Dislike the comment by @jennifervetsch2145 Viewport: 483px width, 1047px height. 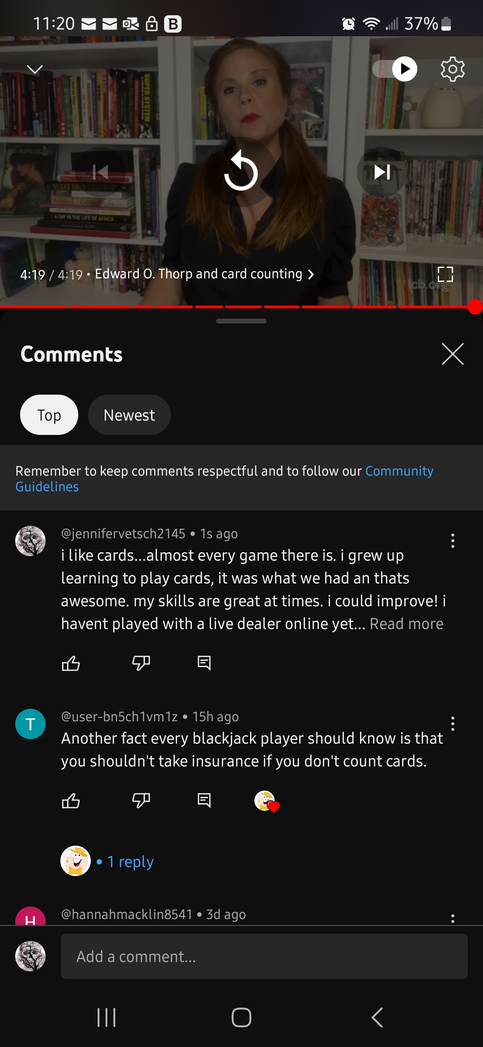click(x=141, y=663)
